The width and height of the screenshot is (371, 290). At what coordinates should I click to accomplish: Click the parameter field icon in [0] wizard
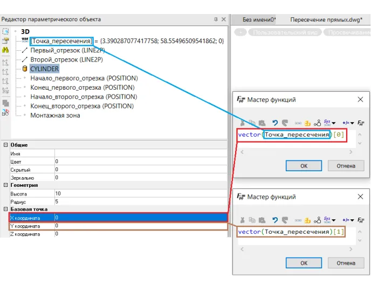[x=298, y=123]
